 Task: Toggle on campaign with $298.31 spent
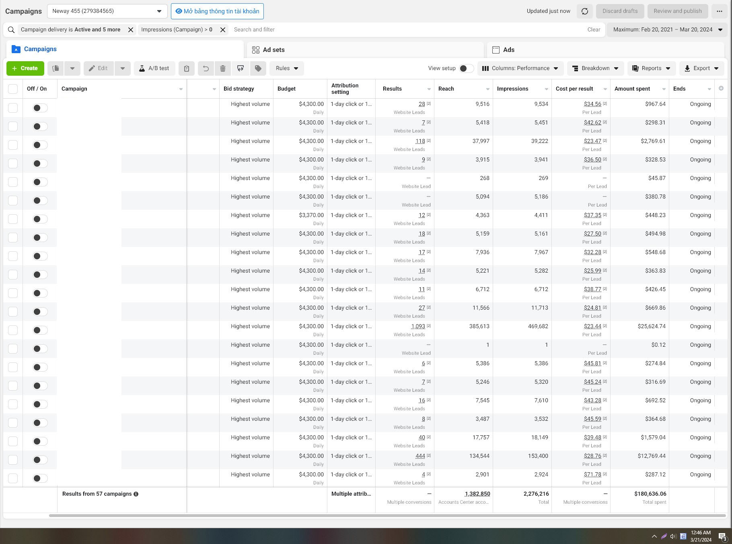click(x=40, y=126)
